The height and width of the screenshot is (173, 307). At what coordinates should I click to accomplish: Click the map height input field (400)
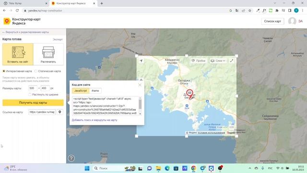click(45, 88)
